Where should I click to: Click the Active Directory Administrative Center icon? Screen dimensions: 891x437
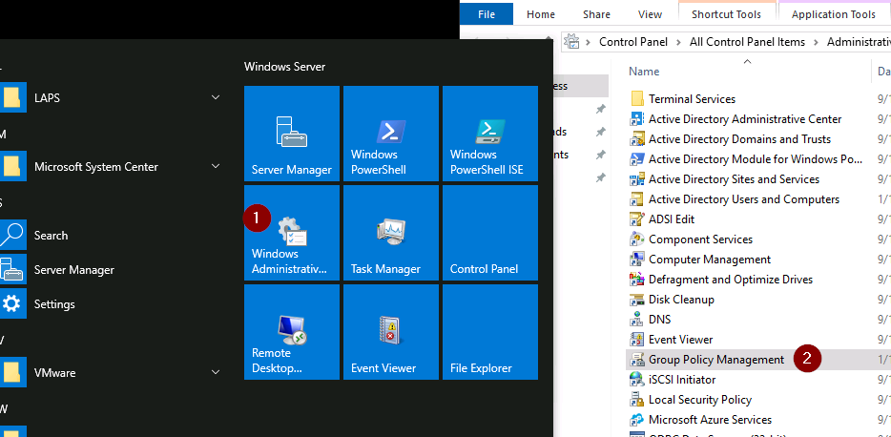click(637, 118)
